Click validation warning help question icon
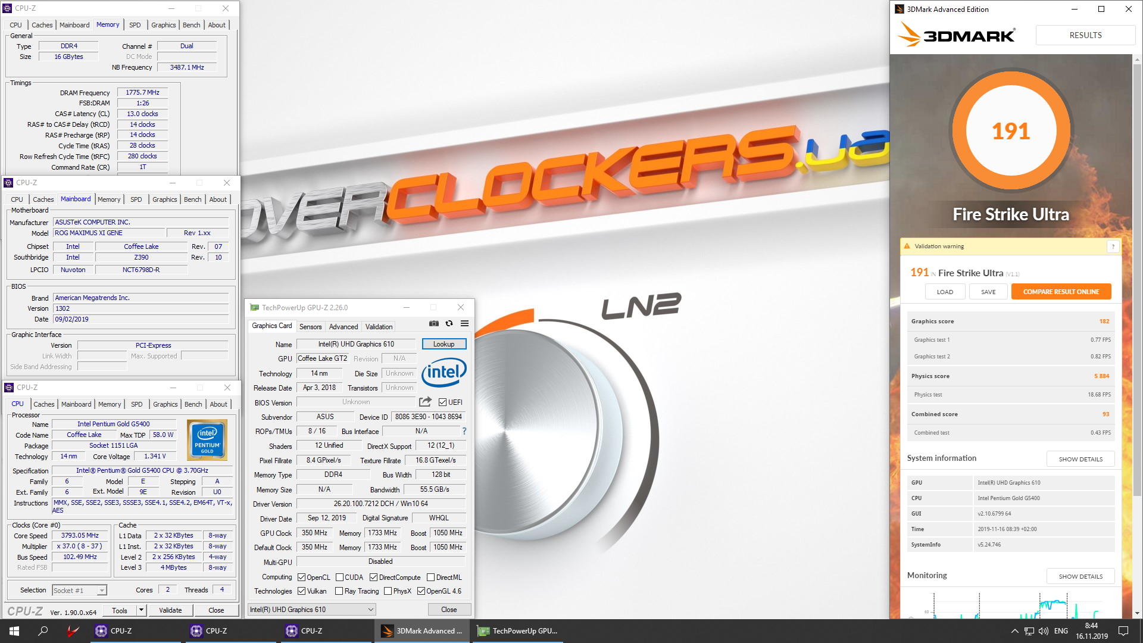The image size is (1143, 643). [1113, 246]
